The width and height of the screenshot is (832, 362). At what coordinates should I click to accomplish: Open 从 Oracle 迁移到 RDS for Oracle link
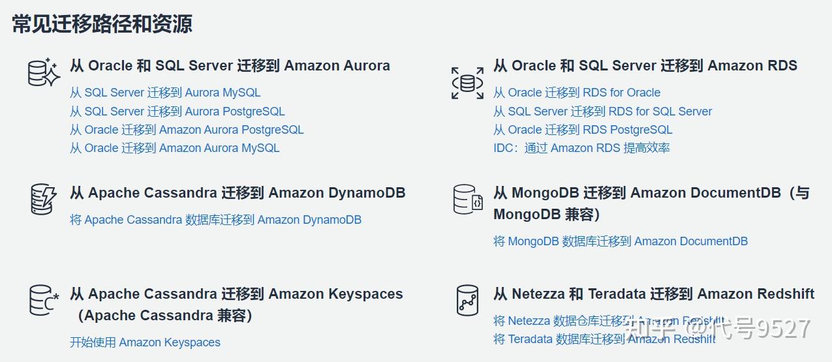coord(577,93)
